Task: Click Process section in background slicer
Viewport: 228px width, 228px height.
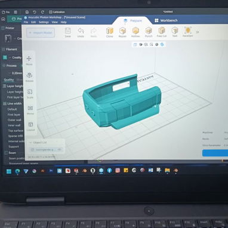Action: 11,66
